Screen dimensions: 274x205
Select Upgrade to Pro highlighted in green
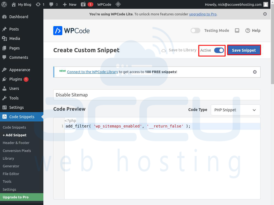[16, 197]
